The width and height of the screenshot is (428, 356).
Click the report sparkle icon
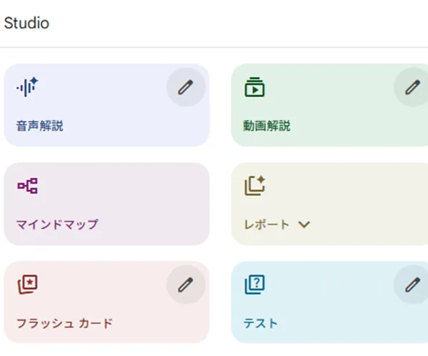pyautogui.click(x=255, y=186)
